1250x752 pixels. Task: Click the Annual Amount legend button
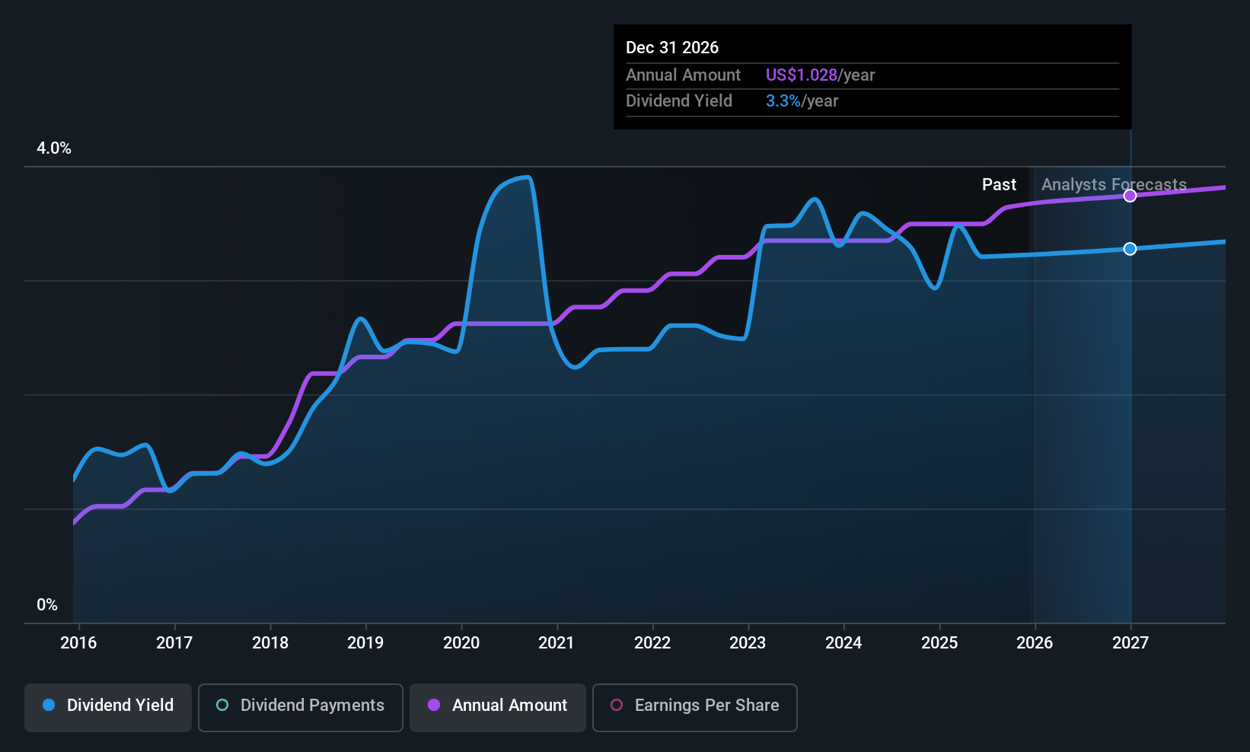(497, 707)
